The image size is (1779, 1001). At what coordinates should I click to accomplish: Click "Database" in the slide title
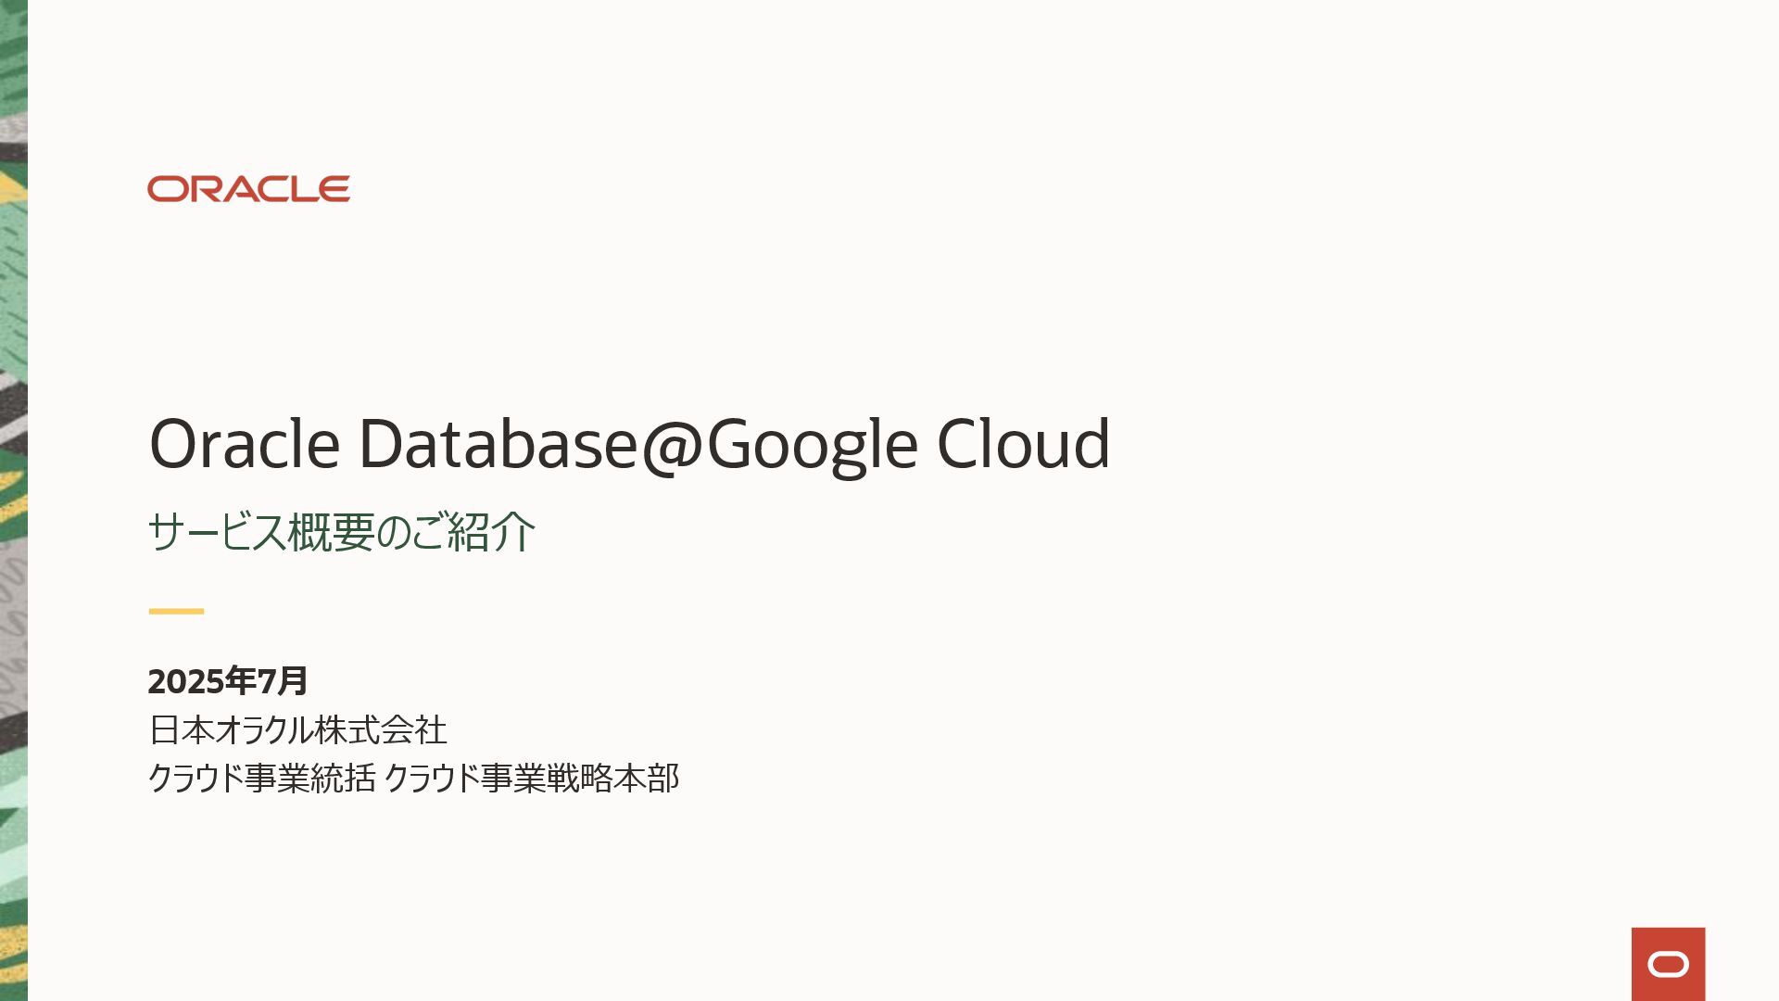498,443
